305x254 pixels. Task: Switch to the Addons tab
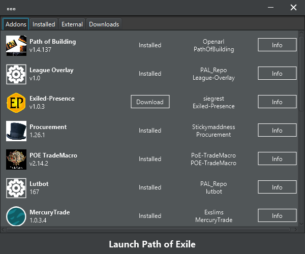[16, 24]
